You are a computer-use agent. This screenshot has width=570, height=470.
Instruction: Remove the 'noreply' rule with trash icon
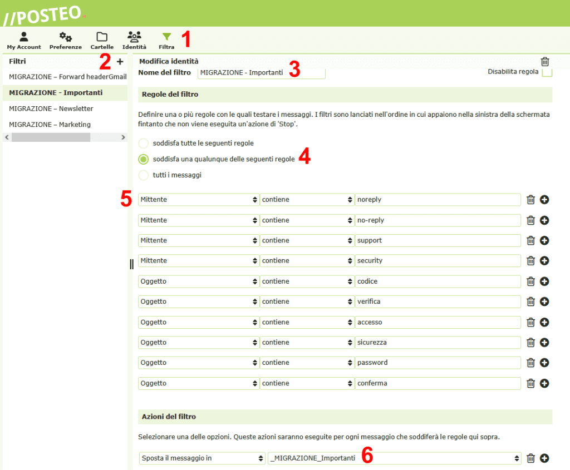(x=530, y=200)
